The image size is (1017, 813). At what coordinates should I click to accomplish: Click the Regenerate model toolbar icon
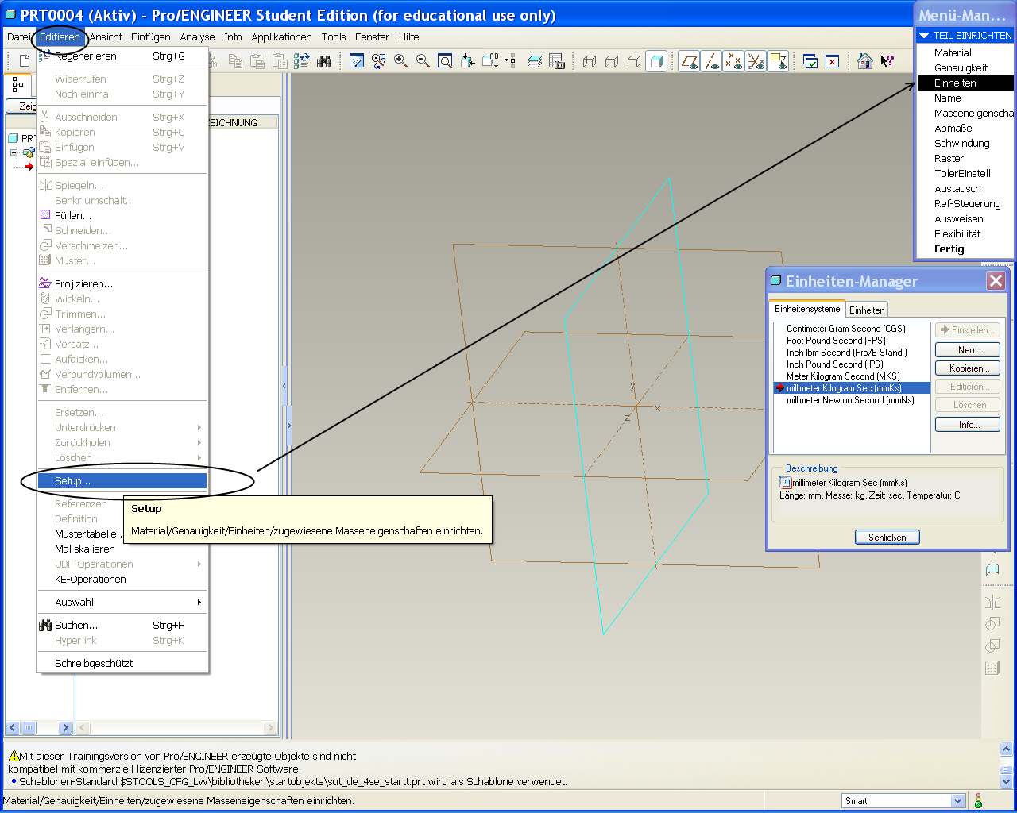(x=301, y=61)
